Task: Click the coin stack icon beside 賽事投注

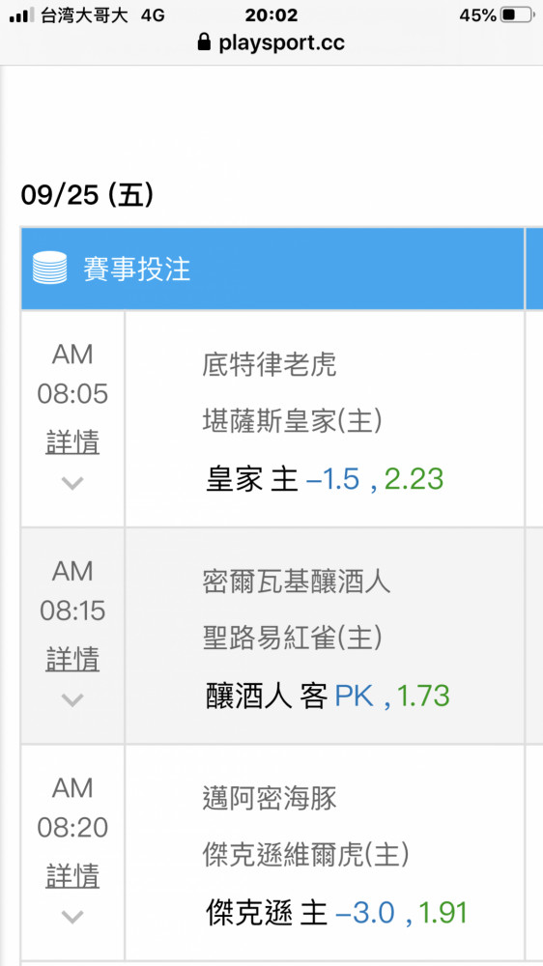Action: [49, 268]
